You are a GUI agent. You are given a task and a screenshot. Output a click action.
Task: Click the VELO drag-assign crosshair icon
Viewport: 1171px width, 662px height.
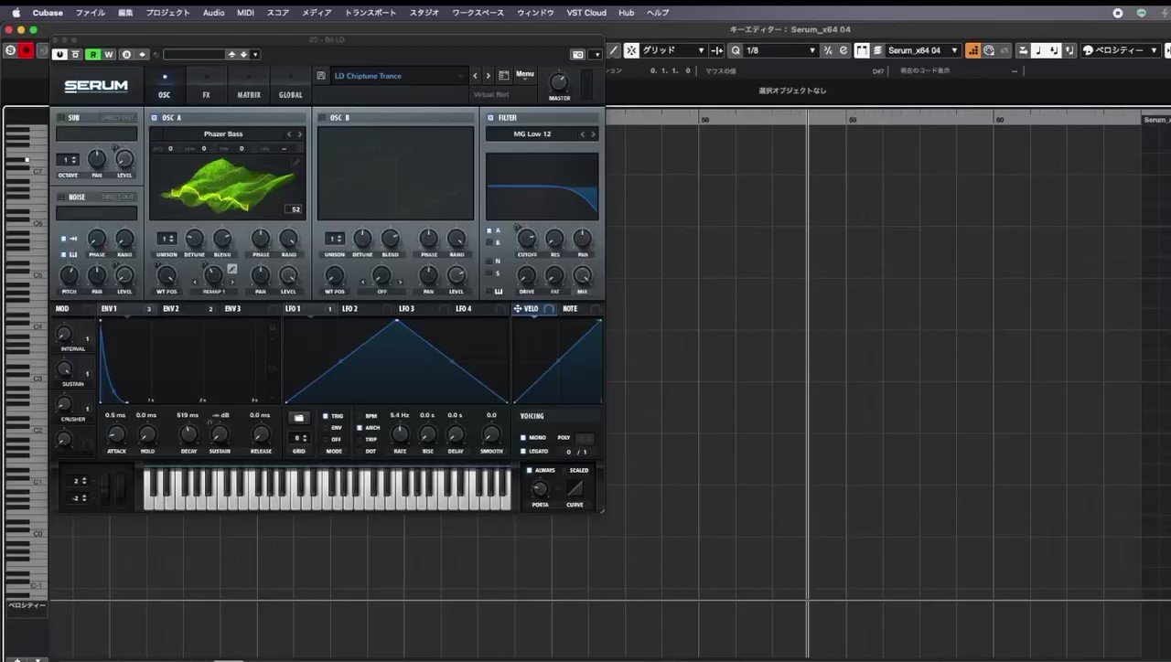click(x=518, y=309)
